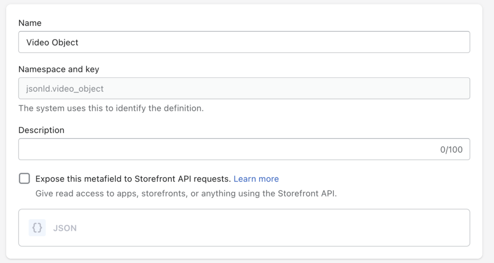Click the 'Give read access to apps' description
494x263 pixels.
click(x=186, y=194)
